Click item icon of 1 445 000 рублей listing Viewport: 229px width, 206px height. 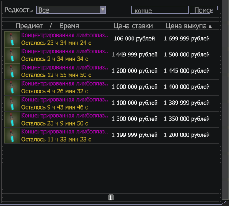pos(12,71)
